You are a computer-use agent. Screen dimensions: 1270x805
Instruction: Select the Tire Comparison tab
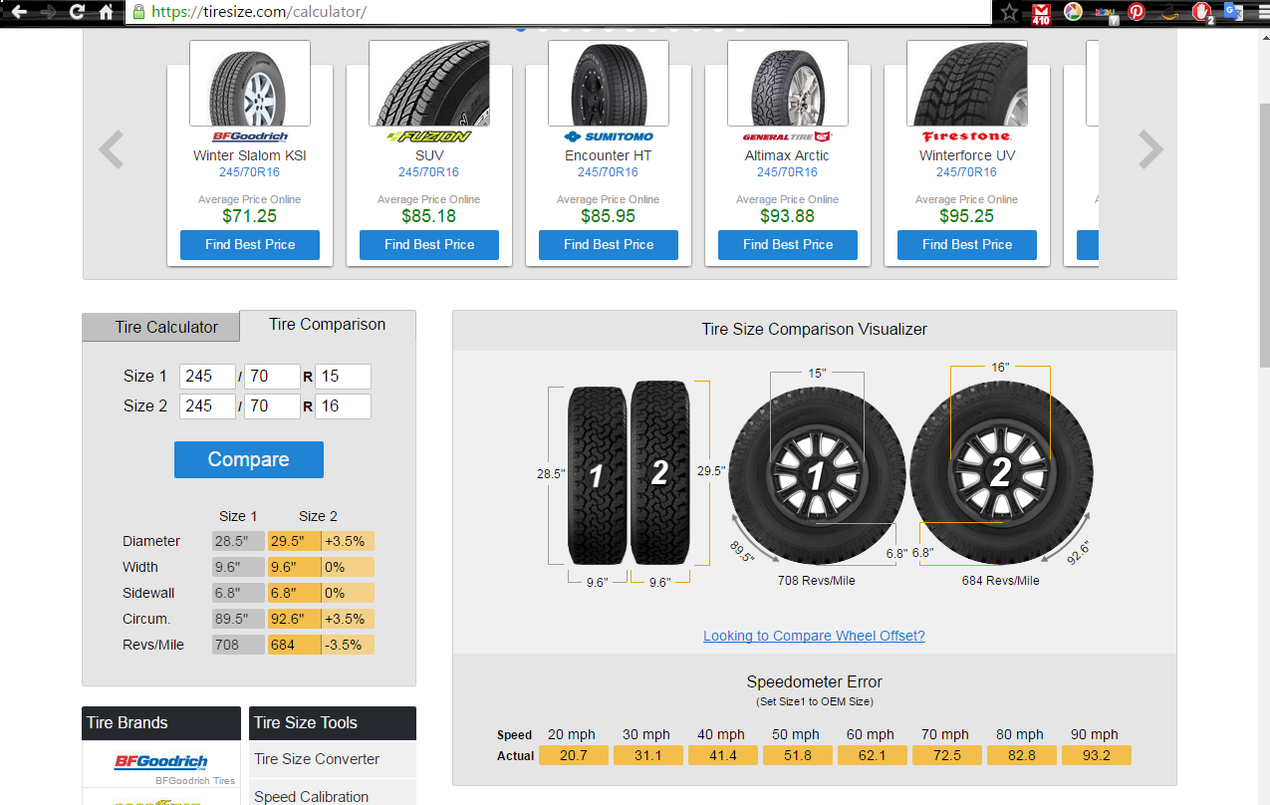point(327,324)
